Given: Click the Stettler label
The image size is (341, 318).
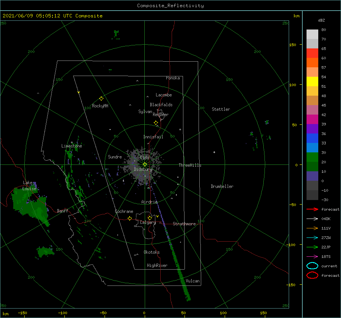Looking at the screenshot, I should [x=221, y=109].
